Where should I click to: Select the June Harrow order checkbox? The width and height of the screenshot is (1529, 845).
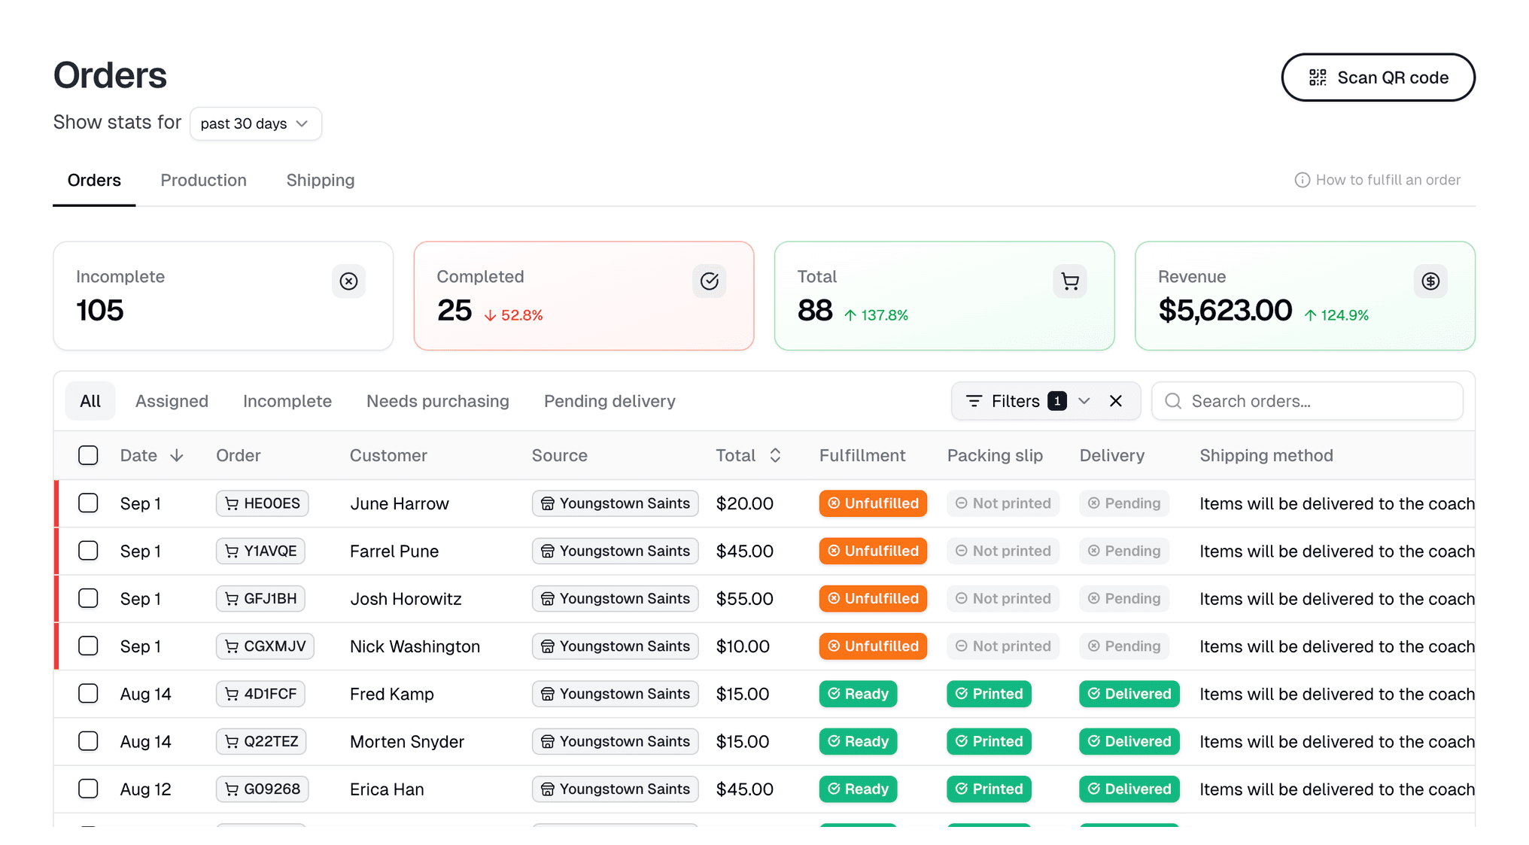click(x=88, y=503)
